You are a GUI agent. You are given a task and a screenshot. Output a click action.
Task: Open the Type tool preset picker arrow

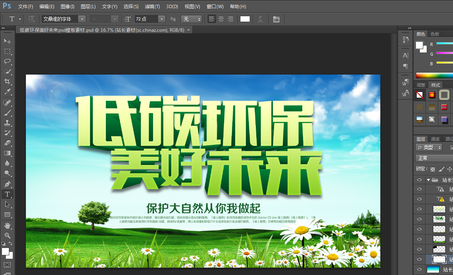20,19
